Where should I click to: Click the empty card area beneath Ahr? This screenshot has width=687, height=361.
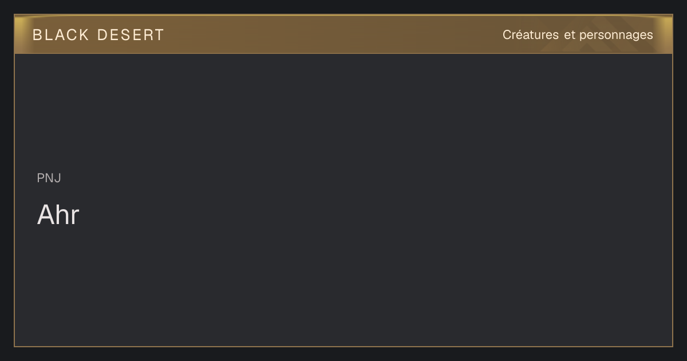pyautogui.click(x=343, y=287)
